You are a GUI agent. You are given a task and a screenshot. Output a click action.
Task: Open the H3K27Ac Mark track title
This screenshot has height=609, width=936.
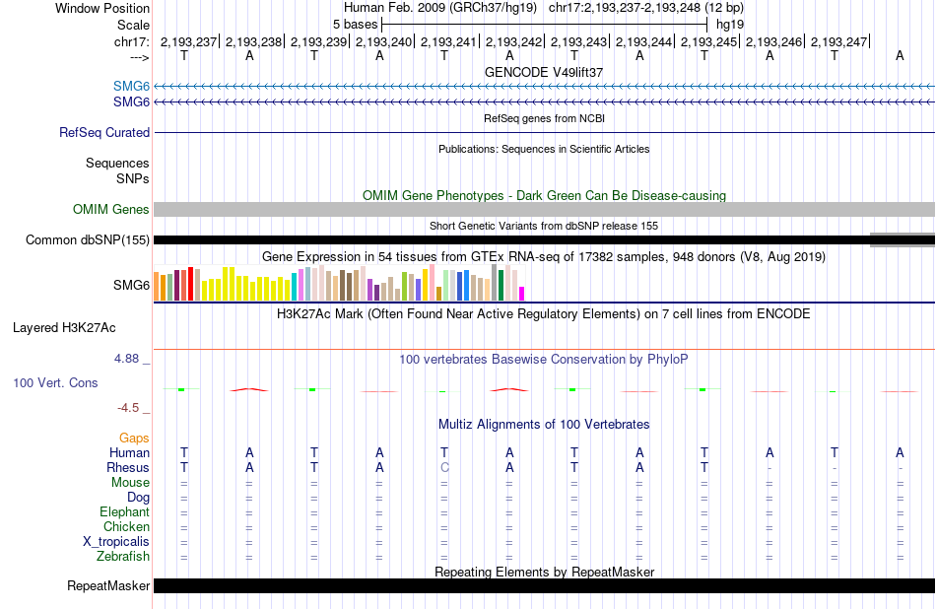(544, 314)
